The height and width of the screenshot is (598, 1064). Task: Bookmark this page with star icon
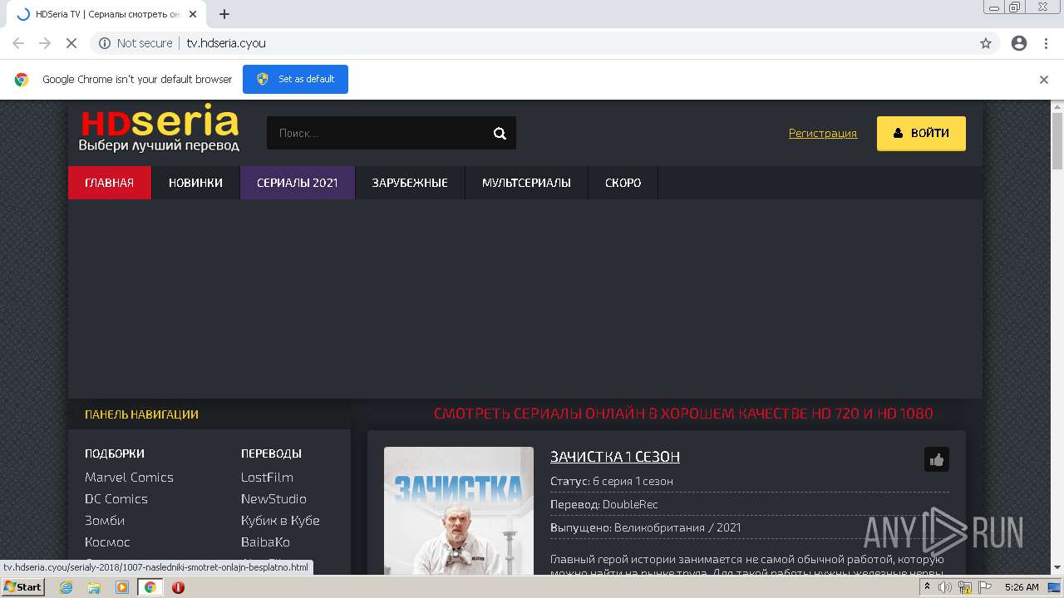click(x=986, y=43)
